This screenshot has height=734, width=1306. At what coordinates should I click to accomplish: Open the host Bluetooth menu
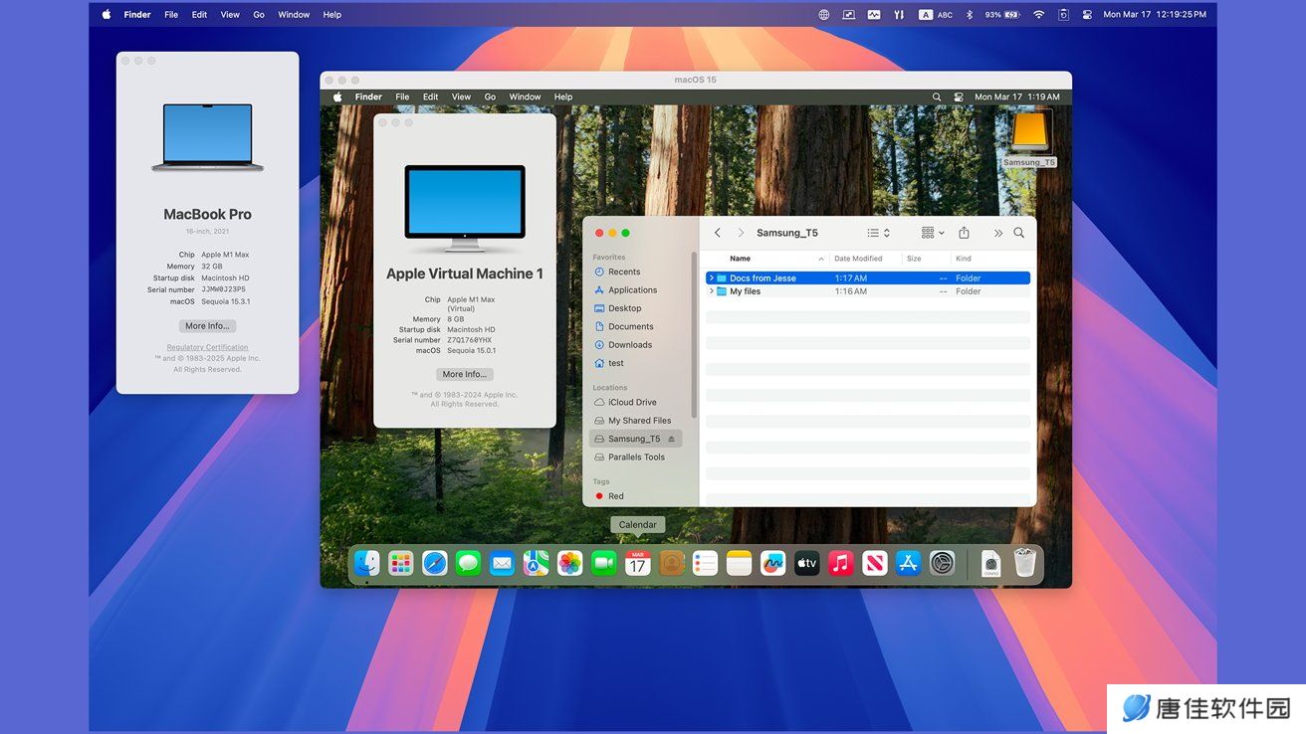pos(969,15)
